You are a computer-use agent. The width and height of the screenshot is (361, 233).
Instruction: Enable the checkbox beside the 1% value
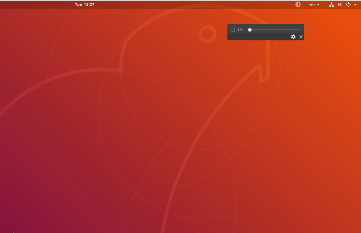[x=233, y=29]
